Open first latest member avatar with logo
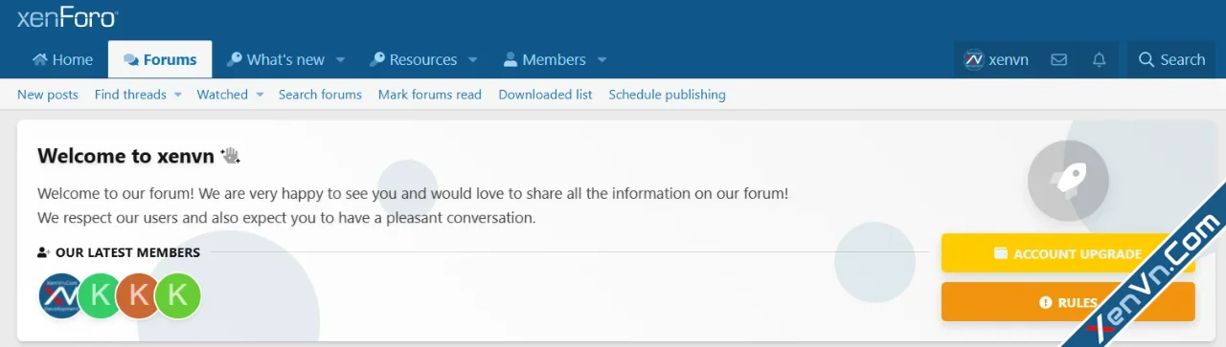 [60, 295]
